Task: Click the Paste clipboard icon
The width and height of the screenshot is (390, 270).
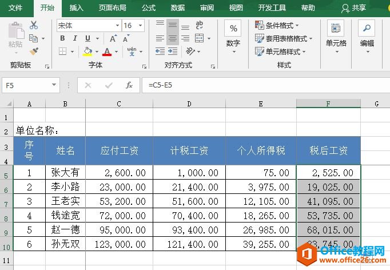Action: click(x=15, y=31)
